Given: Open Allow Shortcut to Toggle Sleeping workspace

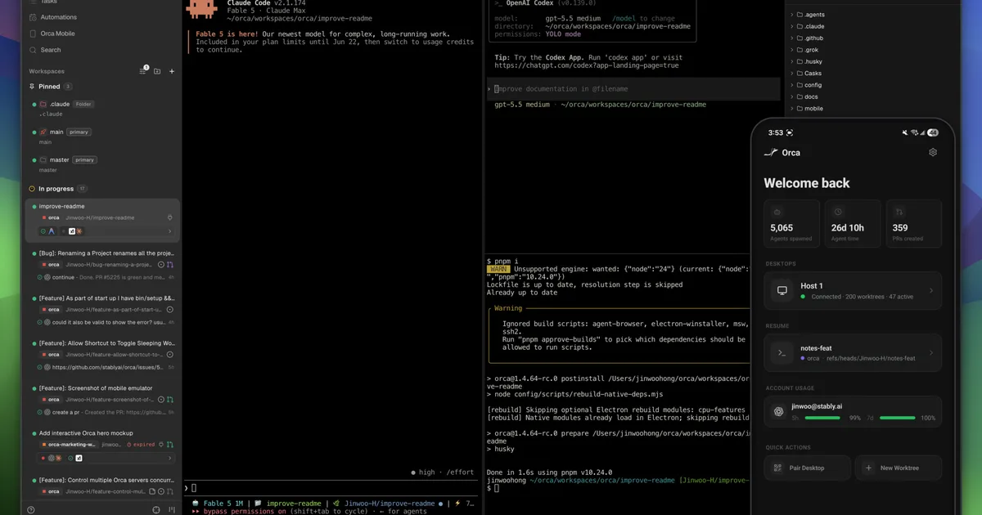Looking at the screenshot, I should tap(102, 355).
